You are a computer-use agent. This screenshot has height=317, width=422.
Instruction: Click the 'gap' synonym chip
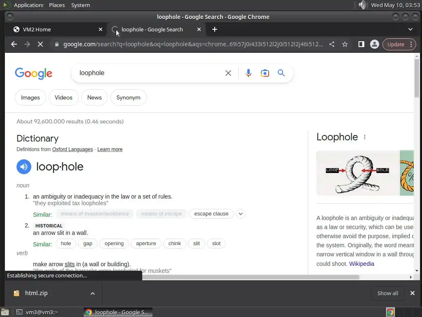coord(88,244)
